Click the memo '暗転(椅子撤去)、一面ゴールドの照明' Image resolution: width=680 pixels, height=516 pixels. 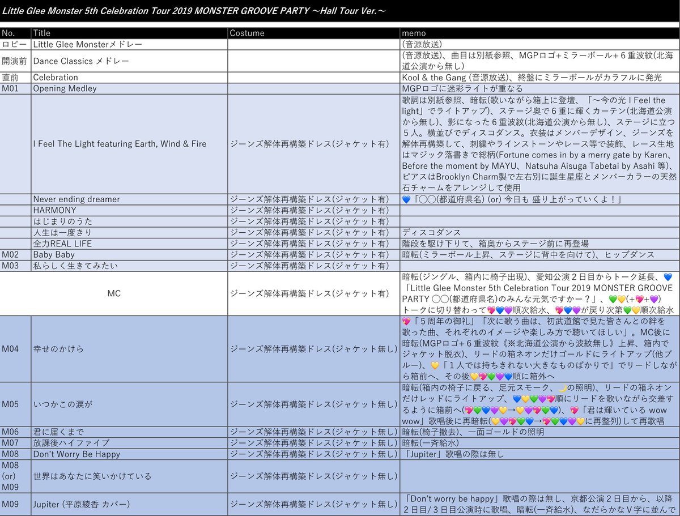[539, 432]
